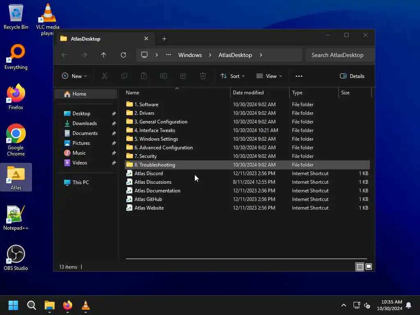Screen dimensions: 420x315
Task: Toggle the Details pane
Action: coord(352,76)
